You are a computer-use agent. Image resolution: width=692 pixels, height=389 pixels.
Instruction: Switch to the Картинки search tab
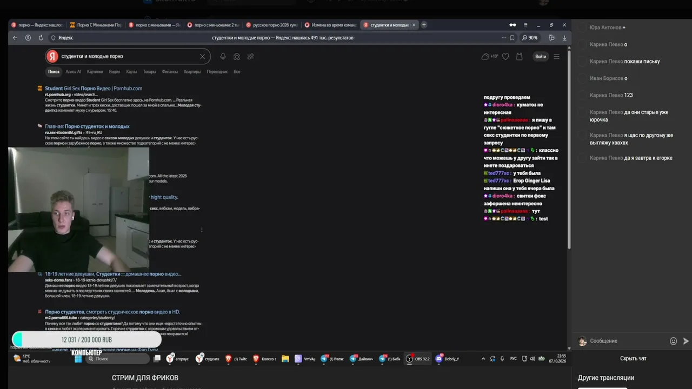(95, 71)
